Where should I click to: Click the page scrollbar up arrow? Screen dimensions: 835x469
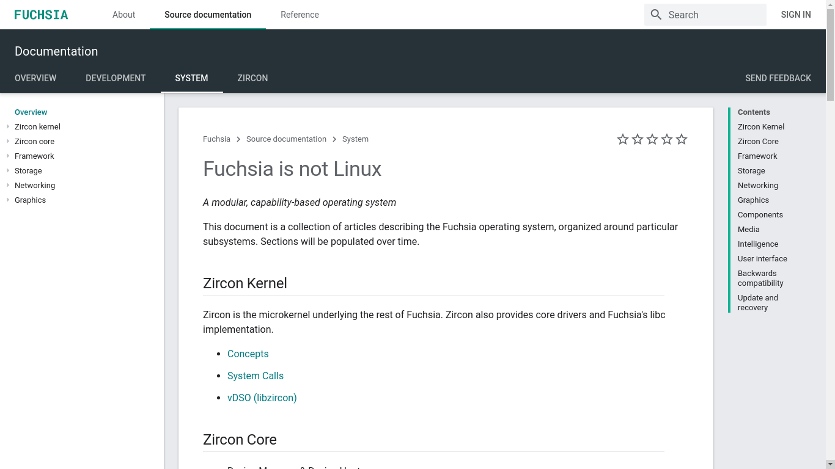(830, 4)
